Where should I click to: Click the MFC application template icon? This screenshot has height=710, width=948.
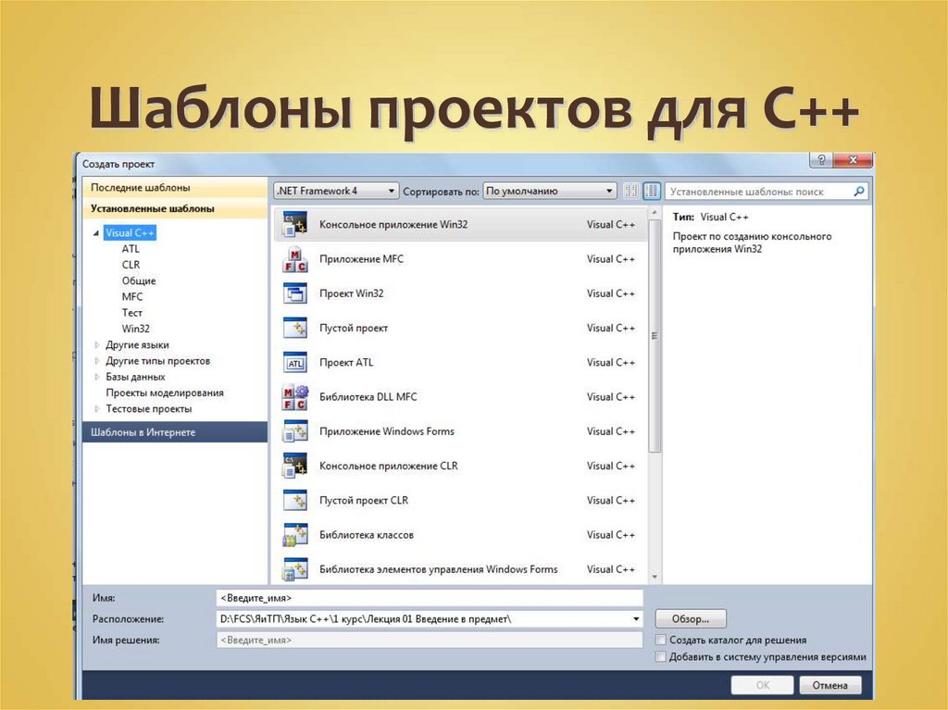tap(294, 260)
